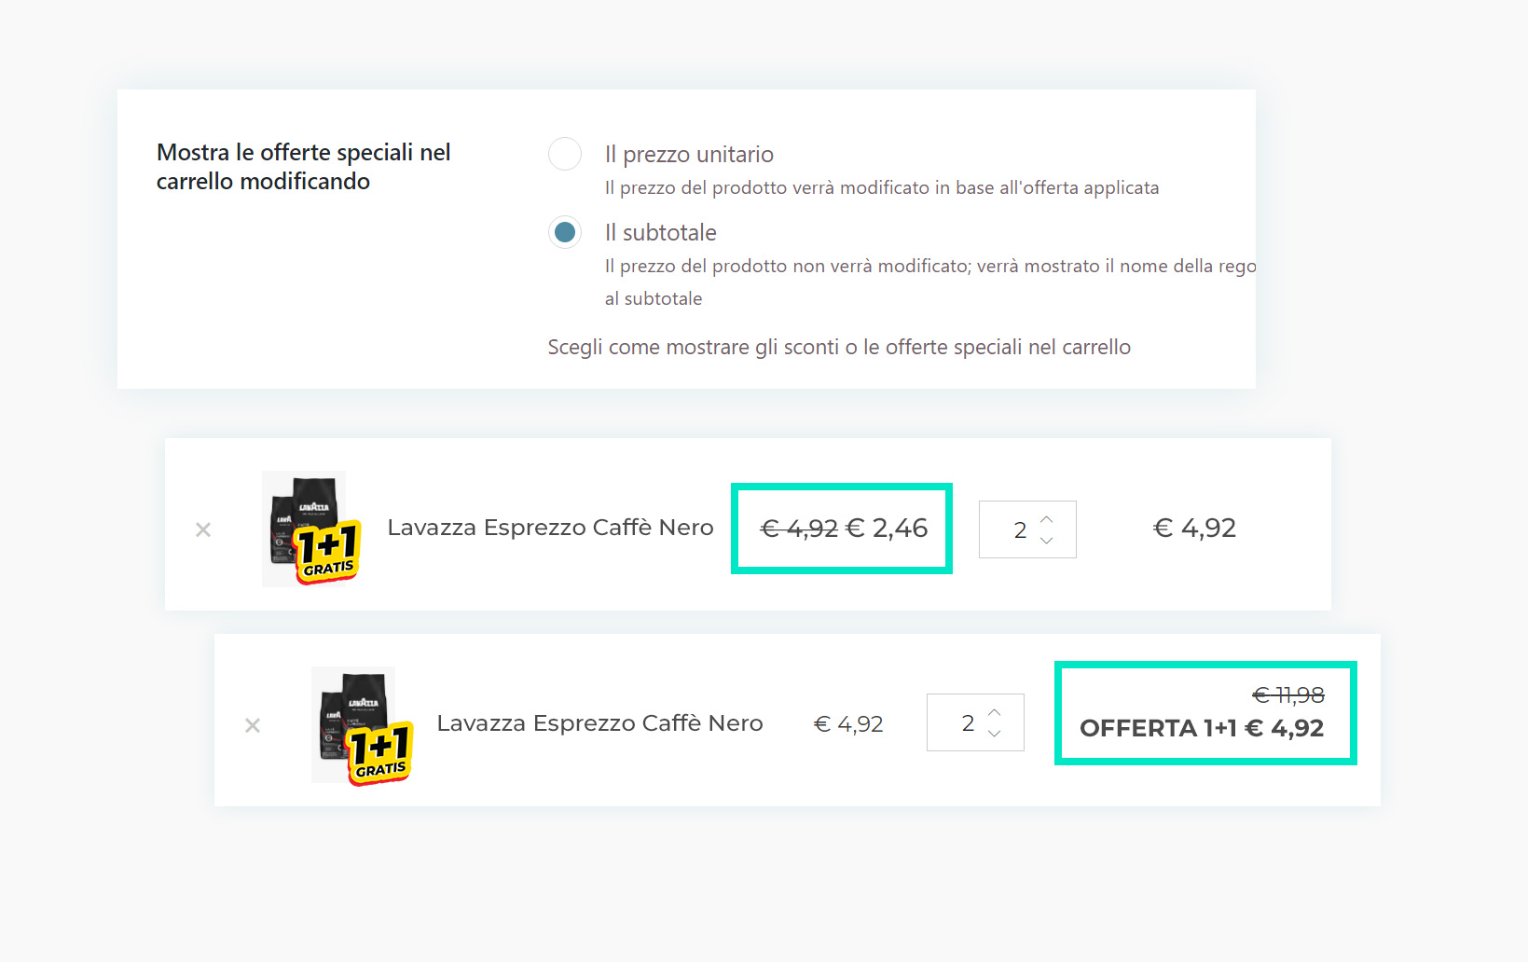Click the discounted unit price € 2,46
1528x962 pixels.
click(x=887, y=529)
